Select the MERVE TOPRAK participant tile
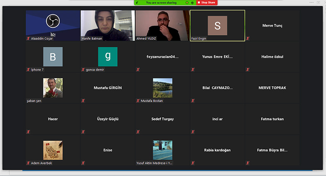The image size is (326, 176). coord(272,88)
